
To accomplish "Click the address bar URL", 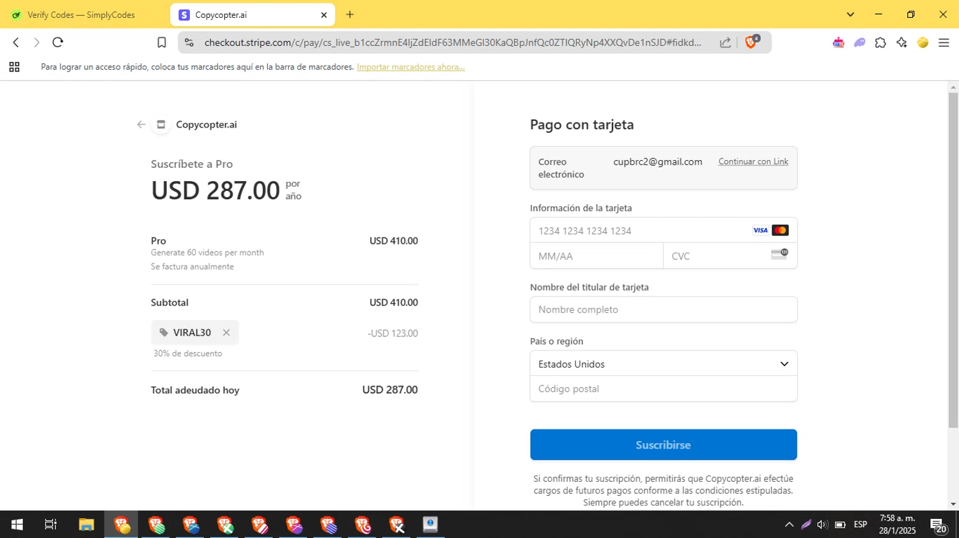I will (453, 43).
